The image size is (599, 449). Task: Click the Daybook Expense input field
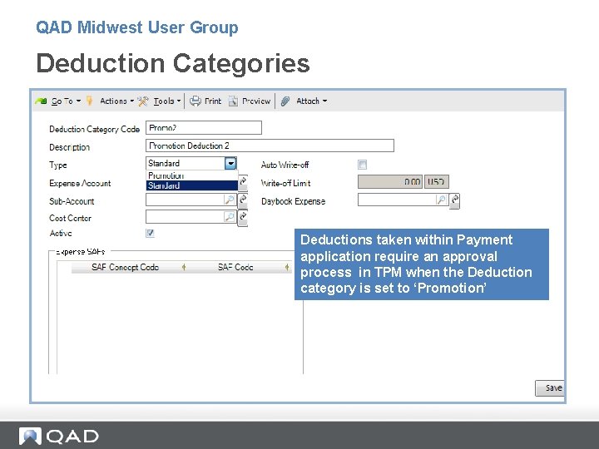[397, 200]
